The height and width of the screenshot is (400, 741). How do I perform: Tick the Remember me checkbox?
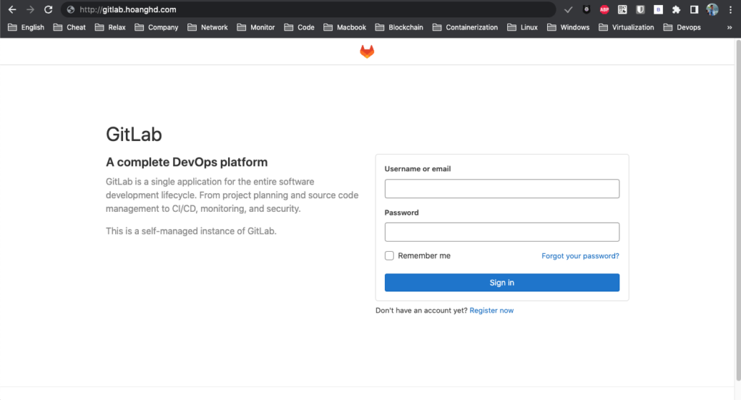pos(389,255)
